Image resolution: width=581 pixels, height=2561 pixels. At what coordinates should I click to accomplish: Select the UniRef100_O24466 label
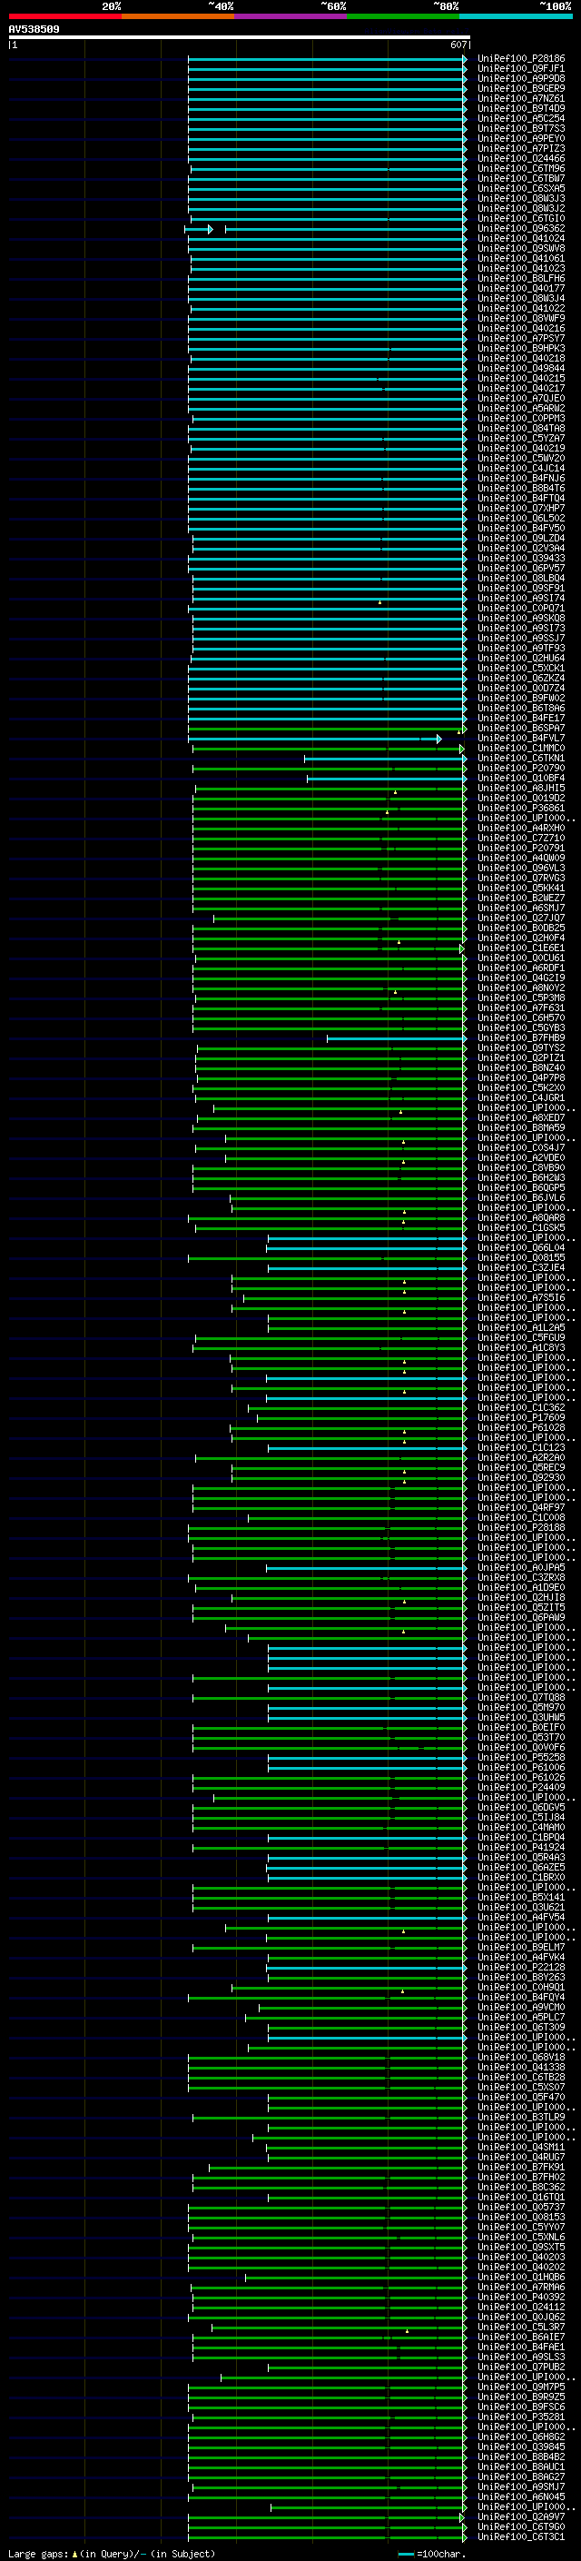pyautogui.click(x=521, y=158)
